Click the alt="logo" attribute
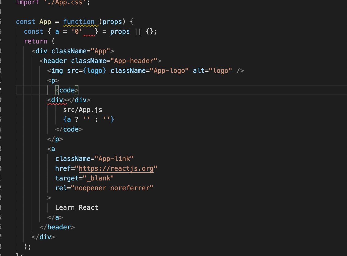347x256 pixels. (x=212, y=71)
